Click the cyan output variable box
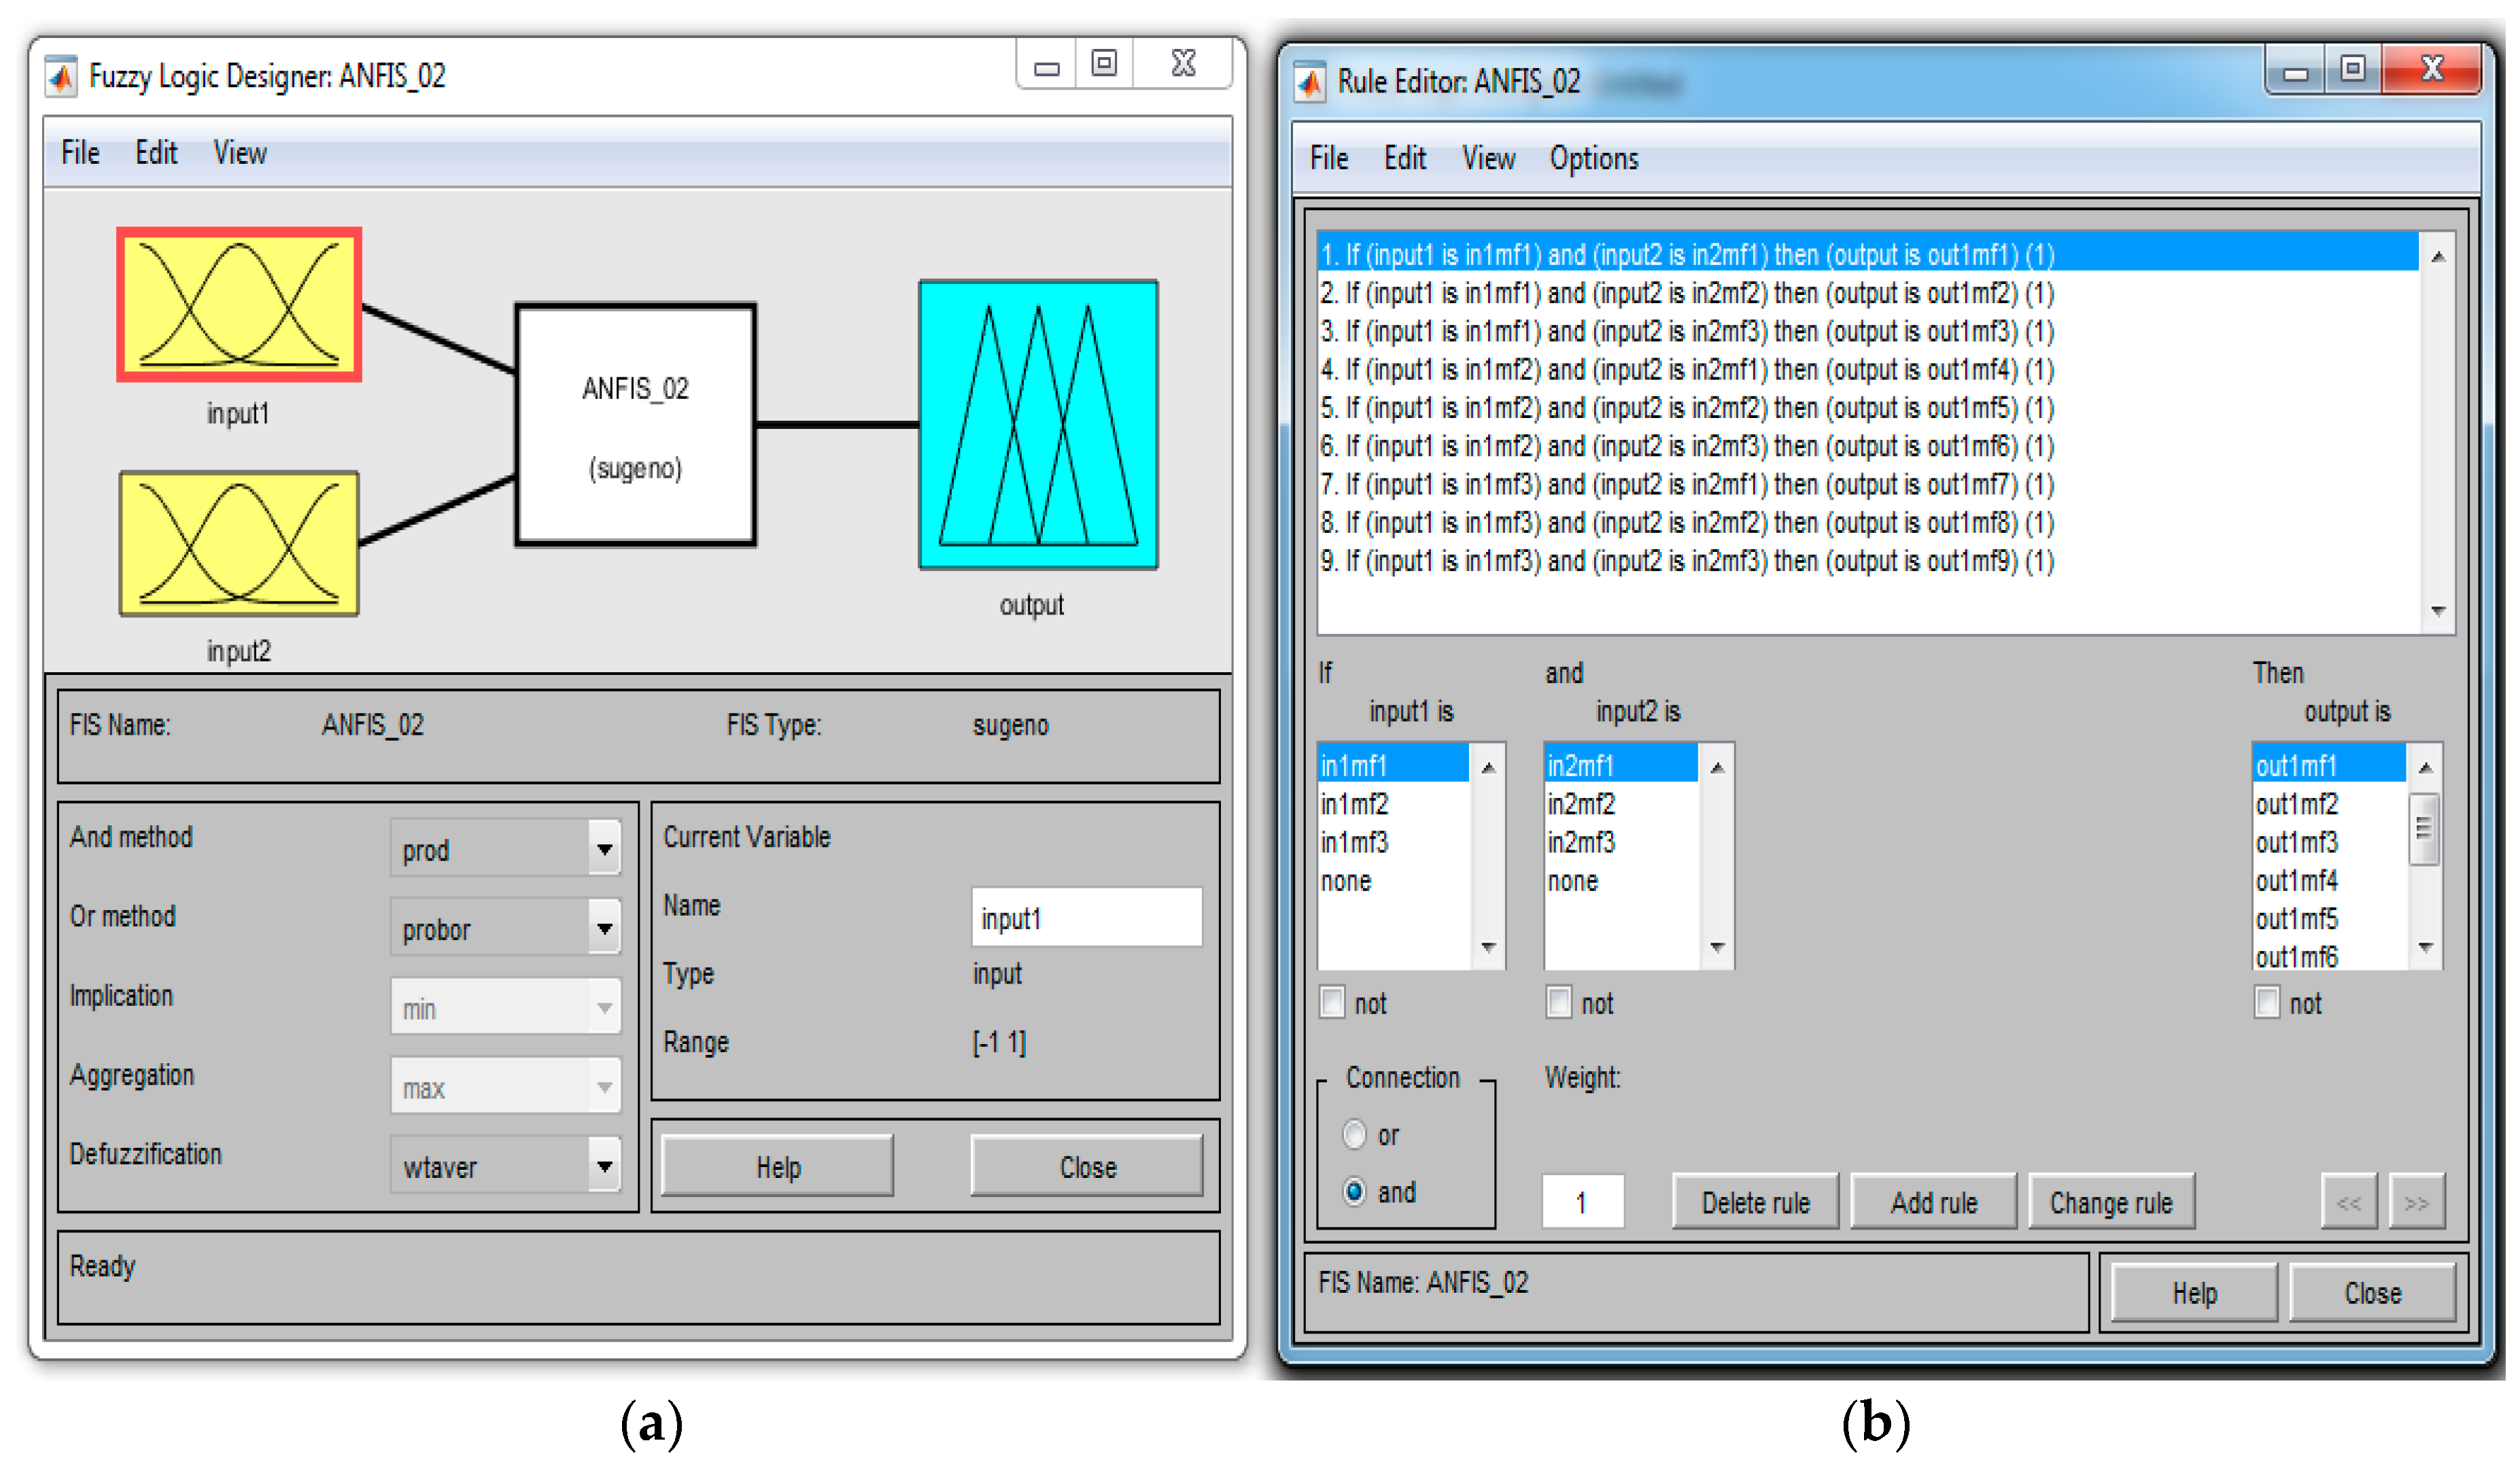This screenshot has height=1460, width=2520. 1038,425
